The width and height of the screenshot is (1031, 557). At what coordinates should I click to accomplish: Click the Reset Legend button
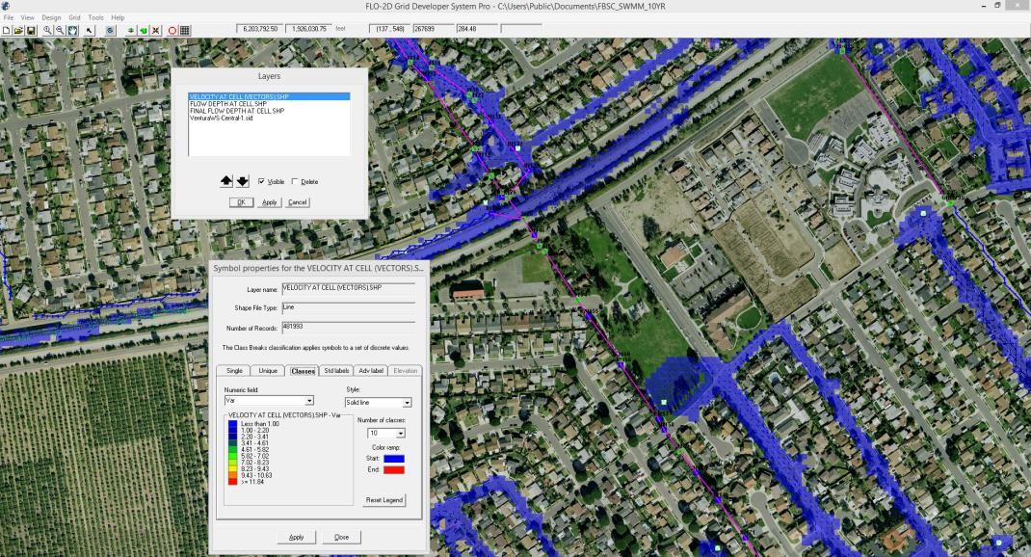pos(385,500)
